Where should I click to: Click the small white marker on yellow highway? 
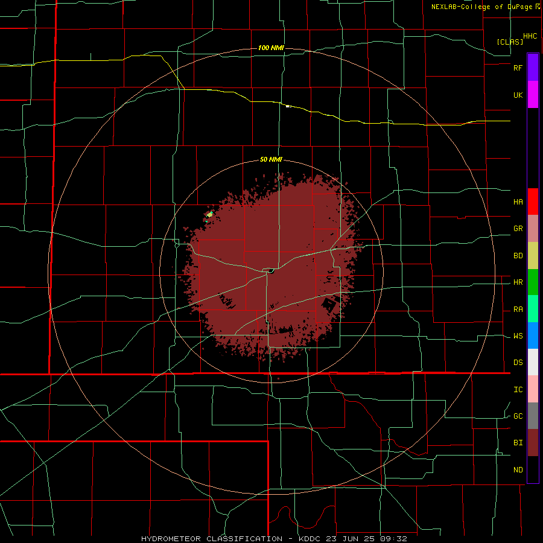tap(287, 106)
